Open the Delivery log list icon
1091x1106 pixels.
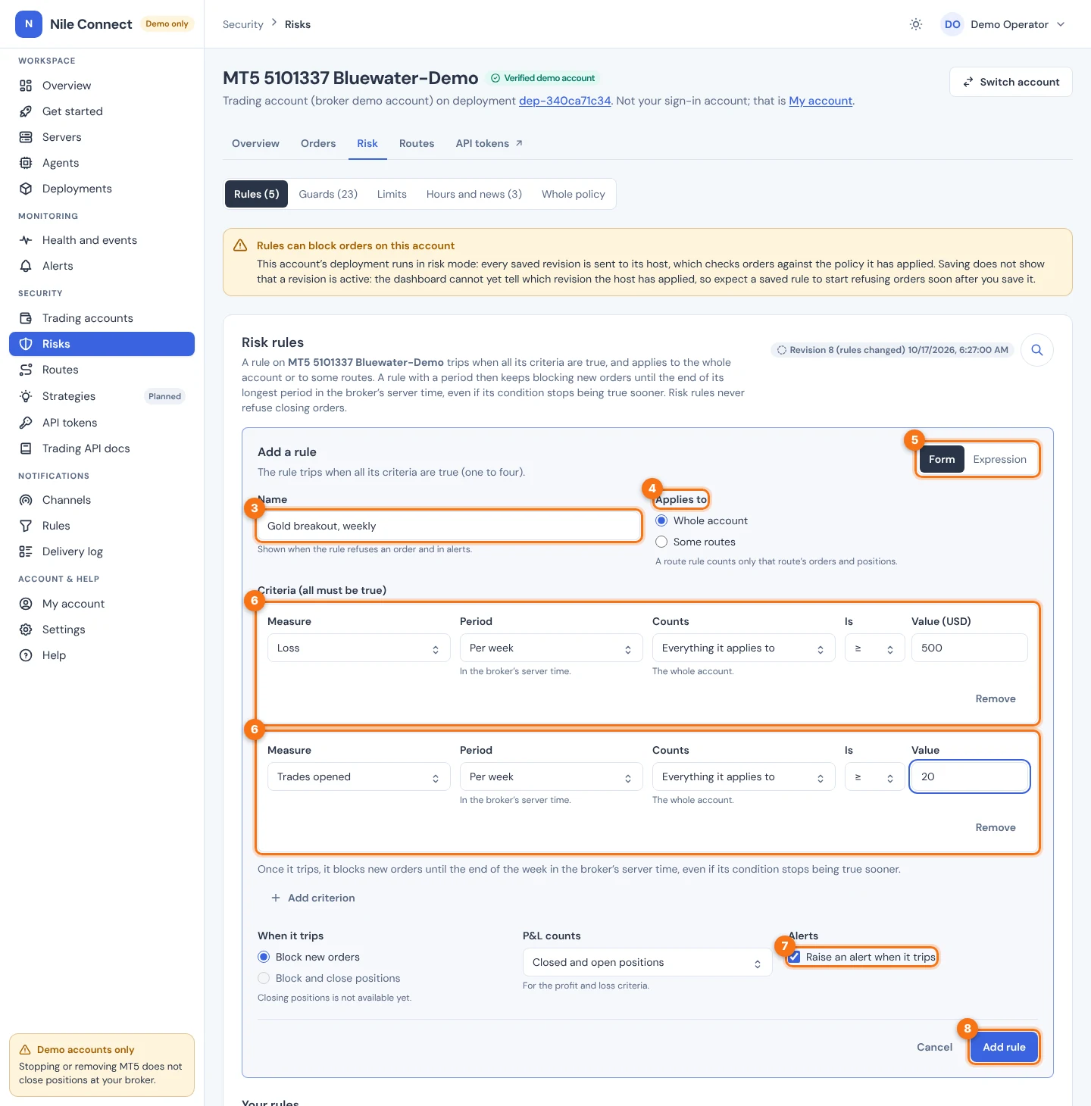(x=26, y=551)
